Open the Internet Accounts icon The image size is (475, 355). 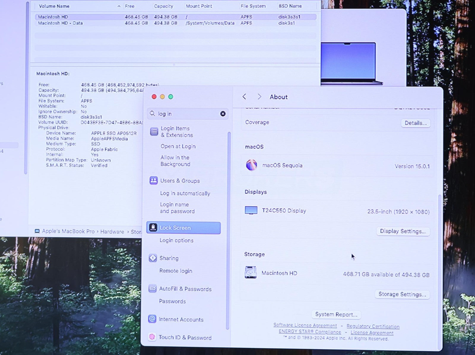point(152,319)
